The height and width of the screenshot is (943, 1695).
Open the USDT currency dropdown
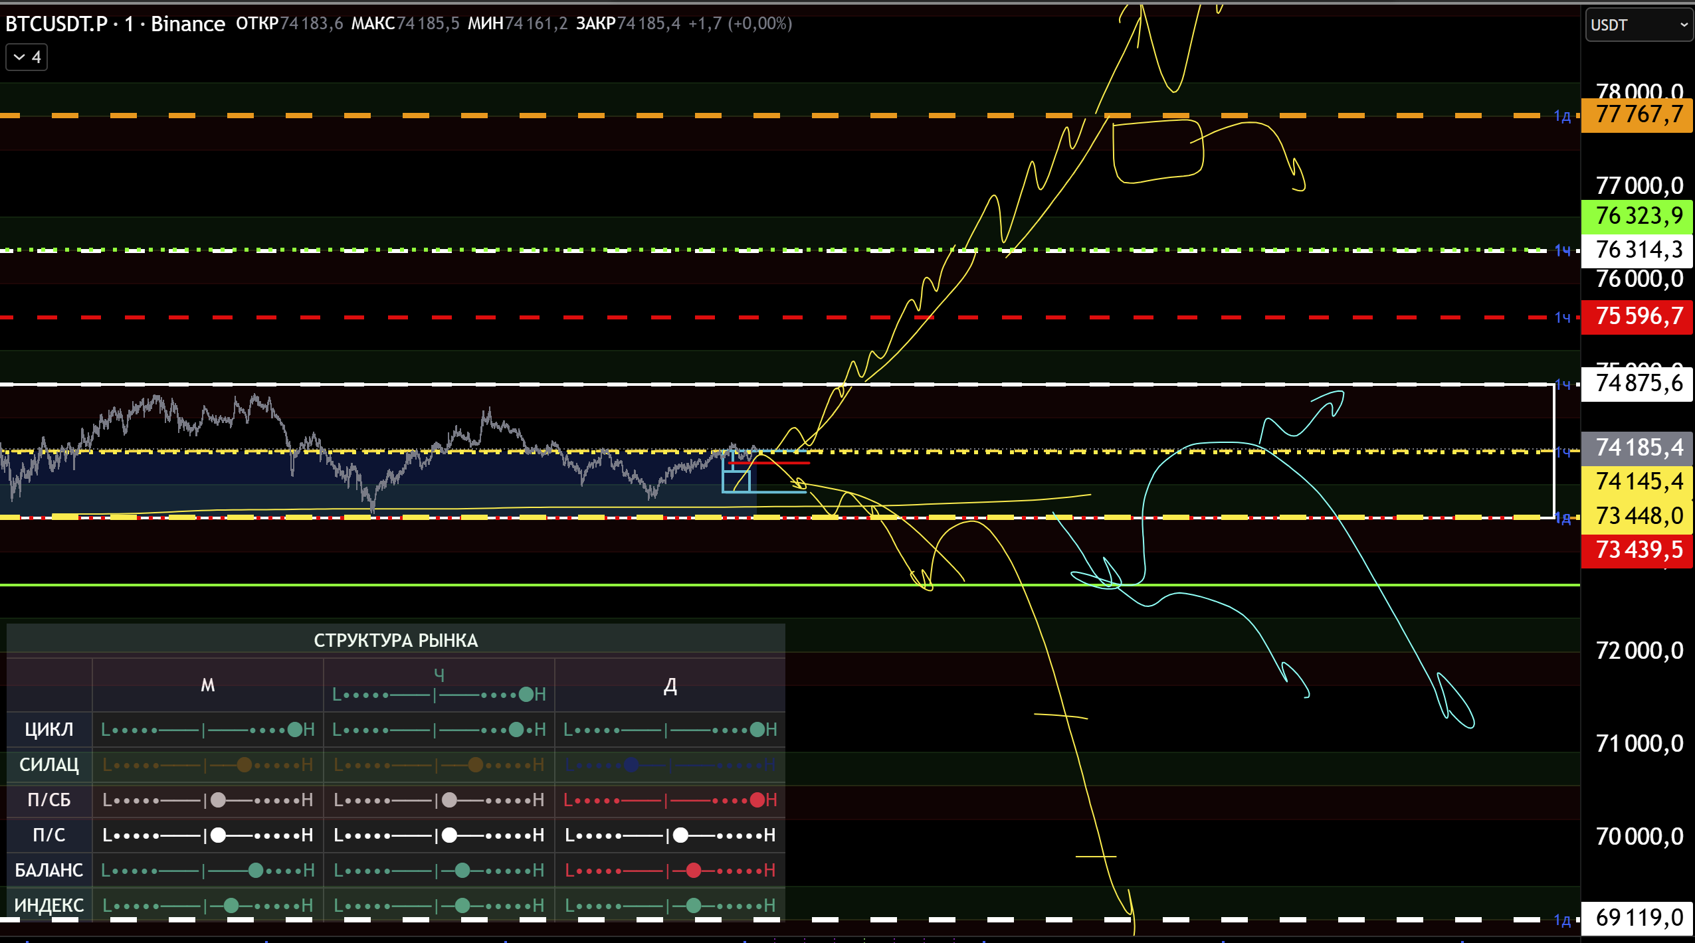[x=1638, y=25]
